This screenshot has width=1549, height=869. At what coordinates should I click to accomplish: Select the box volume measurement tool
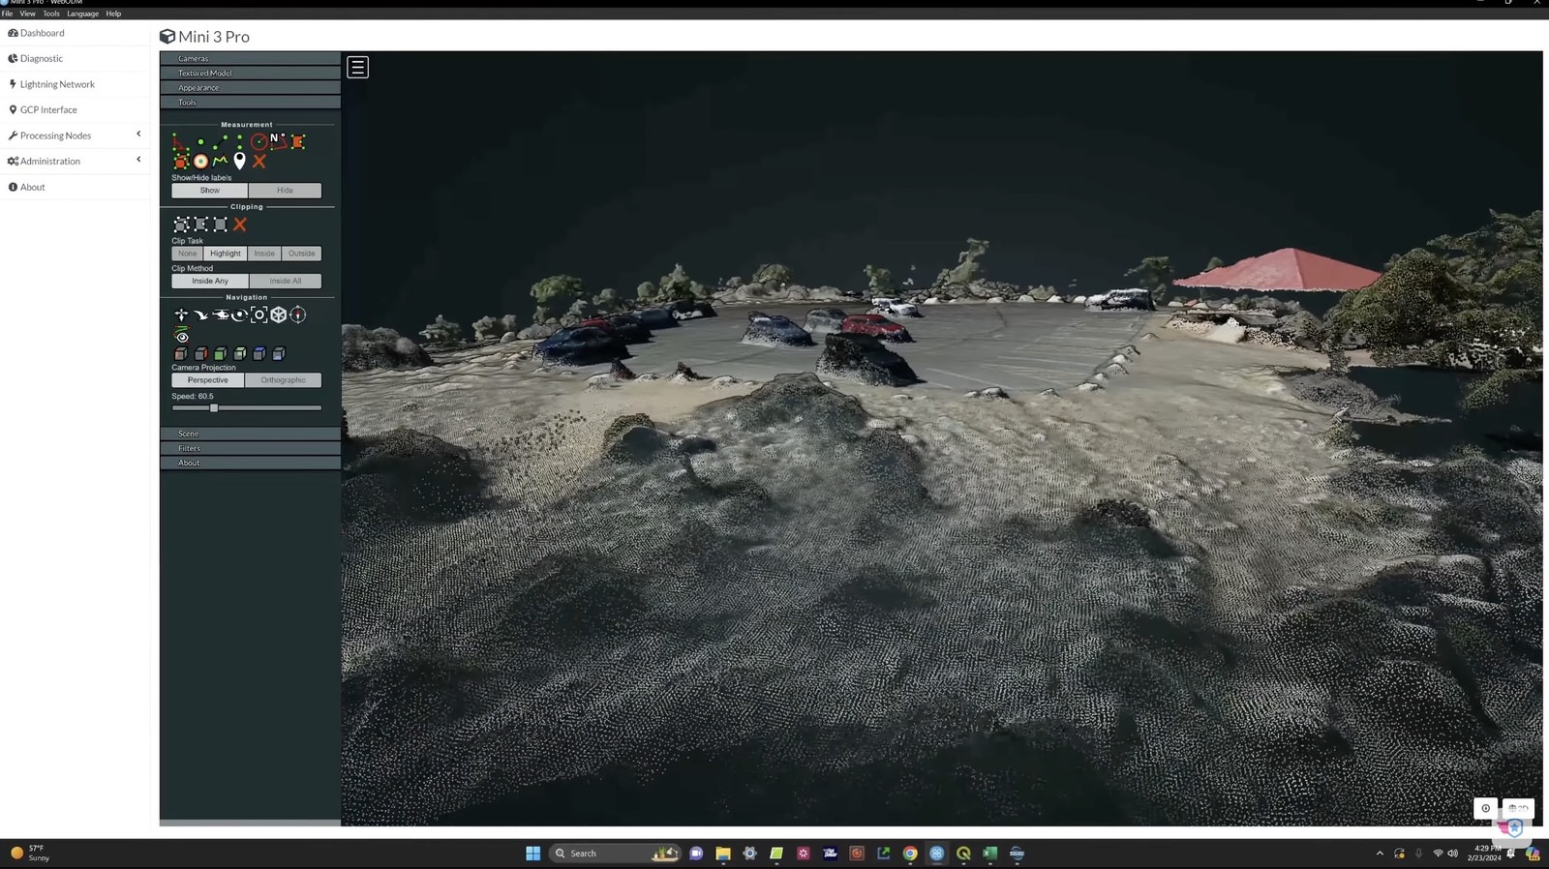point(180,162)
